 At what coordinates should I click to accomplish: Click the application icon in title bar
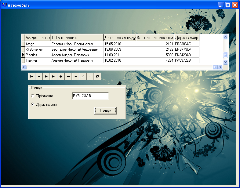coord(4,5)
